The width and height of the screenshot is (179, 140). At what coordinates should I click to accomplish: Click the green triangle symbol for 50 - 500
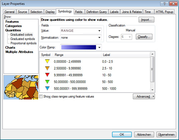point(47,81)
